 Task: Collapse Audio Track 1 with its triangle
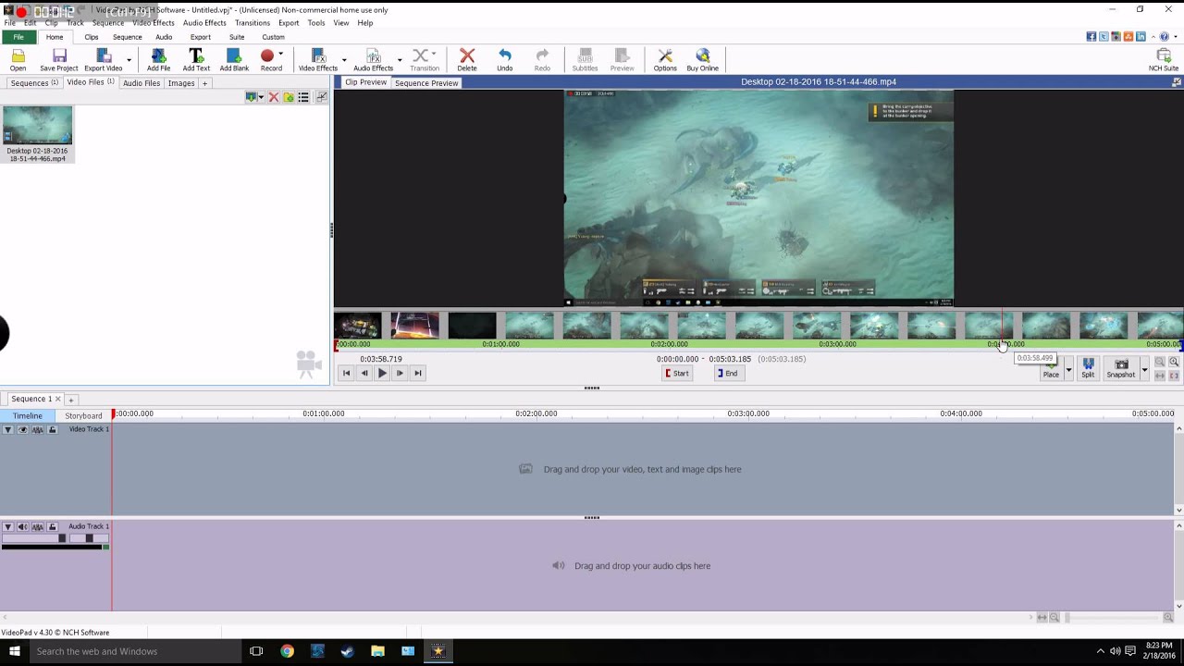click(x=8, y=527)
